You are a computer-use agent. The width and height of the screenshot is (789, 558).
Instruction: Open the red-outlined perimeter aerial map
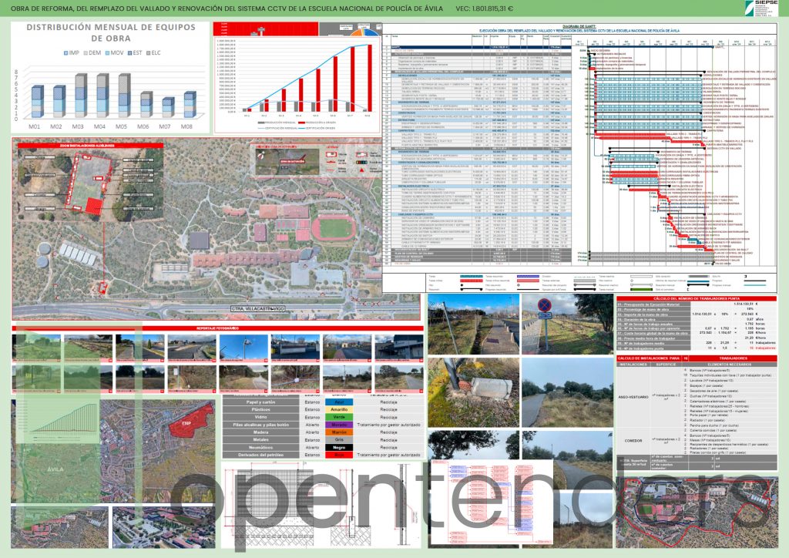pyautogui.click(x=697, y=513)
